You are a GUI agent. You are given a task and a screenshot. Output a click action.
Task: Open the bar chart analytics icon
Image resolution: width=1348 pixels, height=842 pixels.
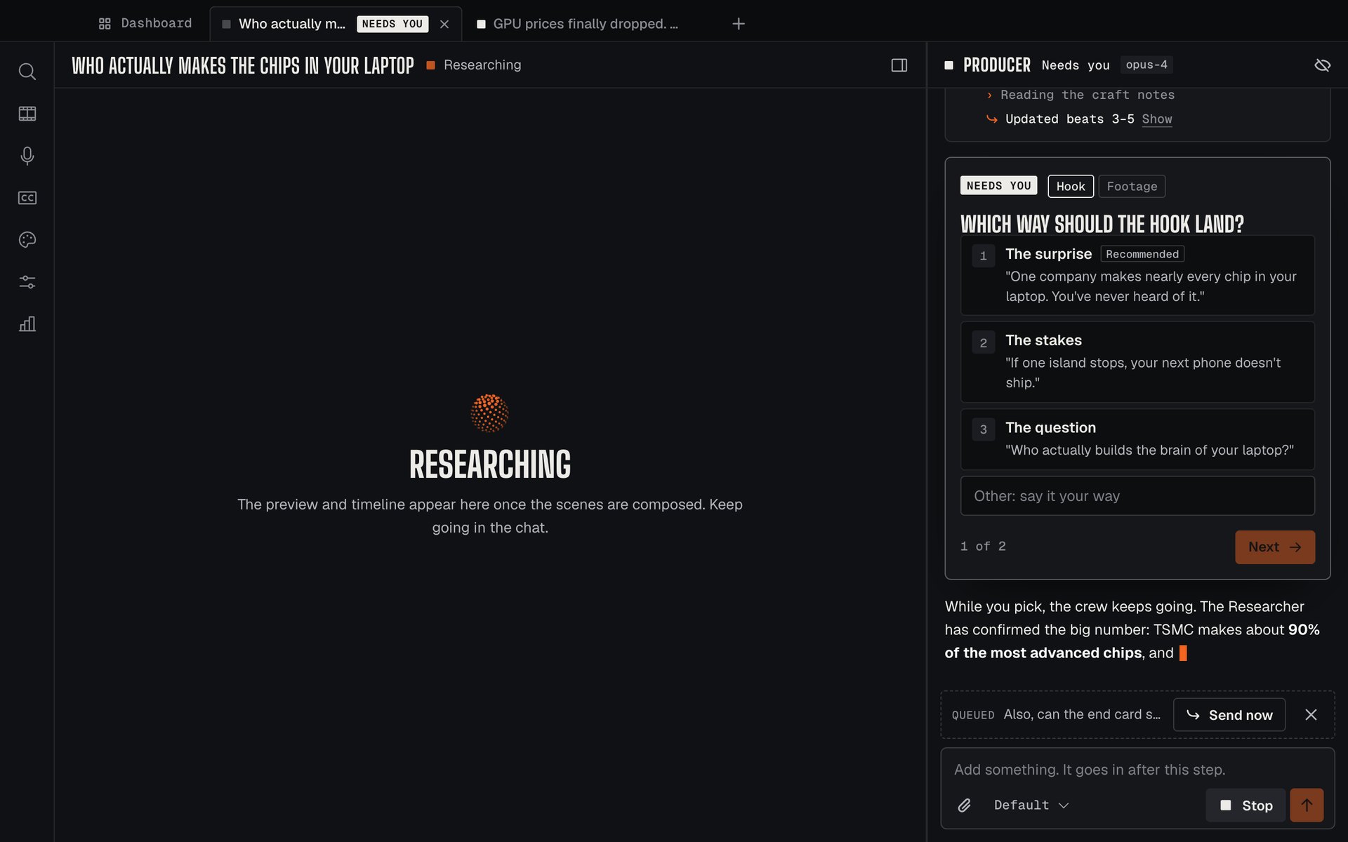[x=27, y=324]
